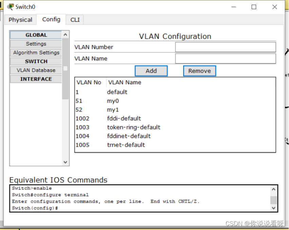Click the sidebar scroll down arrow
Viewport: 289px width, 230px height.
(x=65, y=162)
